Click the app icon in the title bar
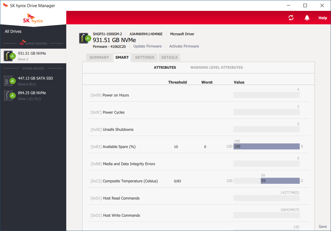The image size is (331, 231). coord(5,5)
